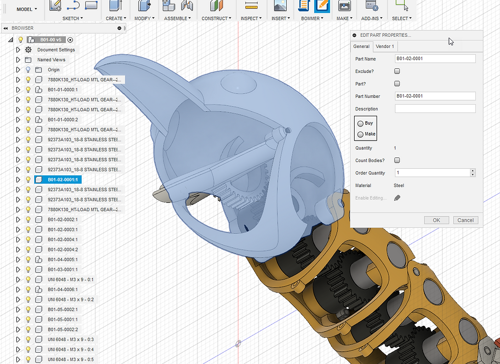Switch to the Vendor 1 tab

[385, 46]
